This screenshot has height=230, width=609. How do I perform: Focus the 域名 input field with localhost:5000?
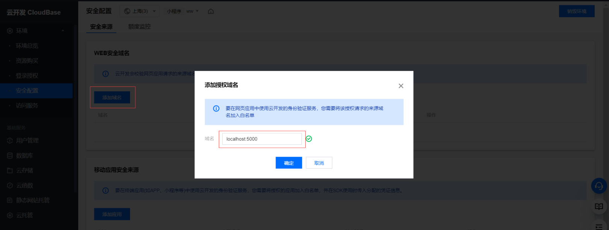pyautogui.click(x=262, y=139)
